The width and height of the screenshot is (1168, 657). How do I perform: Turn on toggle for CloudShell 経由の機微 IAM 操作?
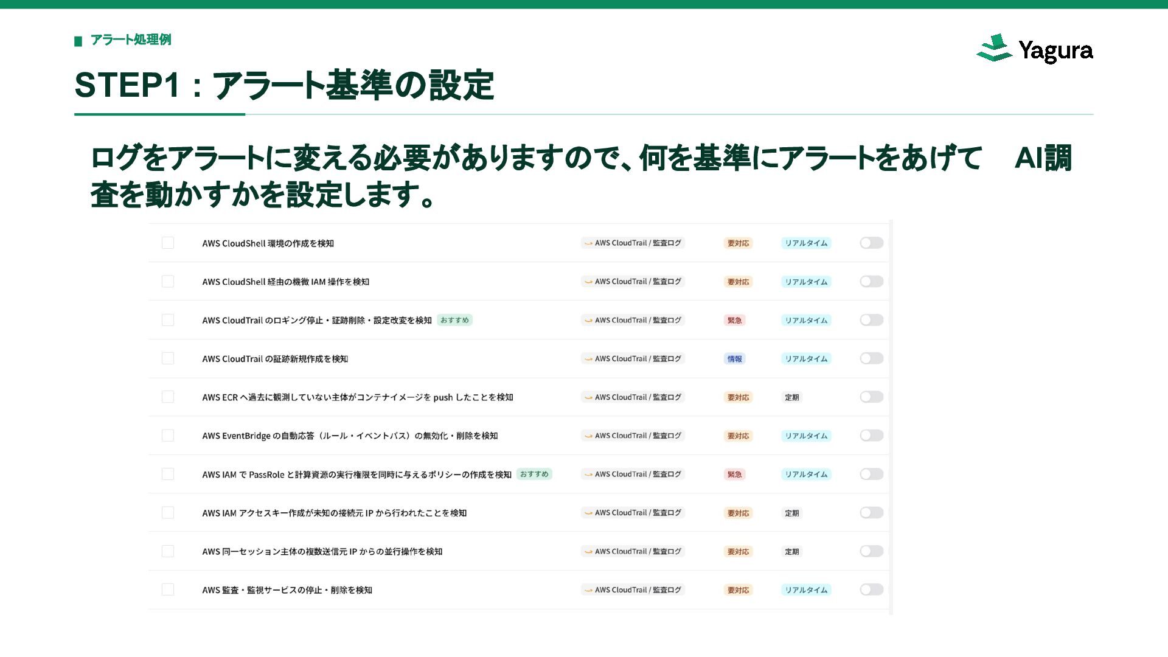pos(872,281)
